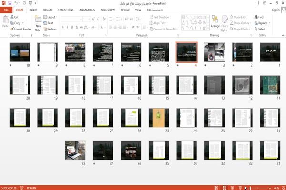This screenshot has height=190, width=286.
Task: Start Slide Show from status bar
Action: tap(240, 188)
